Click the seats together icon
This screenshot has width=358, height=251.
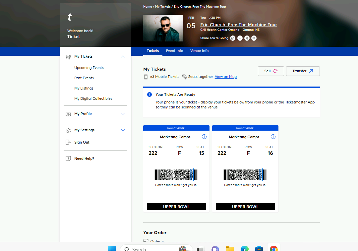click(185, 77)
